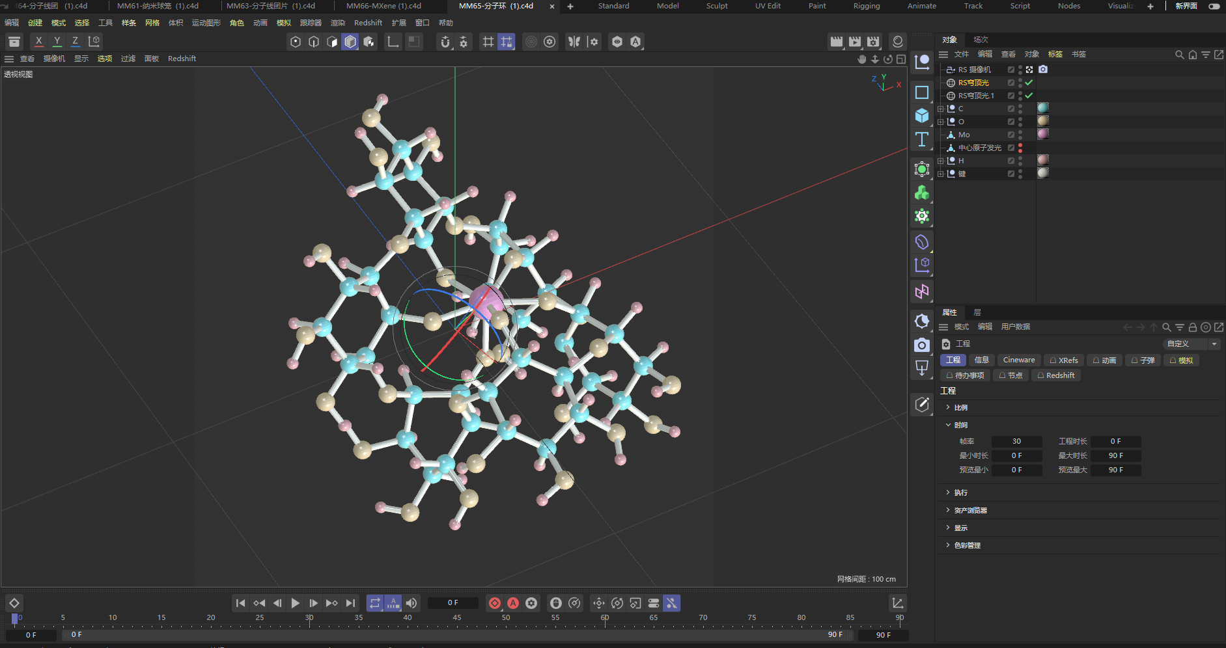
Task: Toggle the RS穹顶光 green enable checkmark
Action: click(1029, 83)
